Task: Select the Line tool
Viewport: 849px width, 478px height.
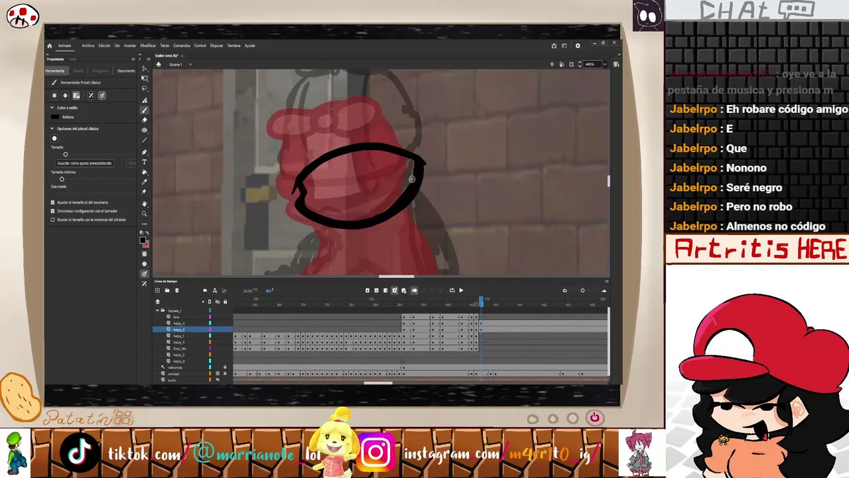Action: (145, 140)
